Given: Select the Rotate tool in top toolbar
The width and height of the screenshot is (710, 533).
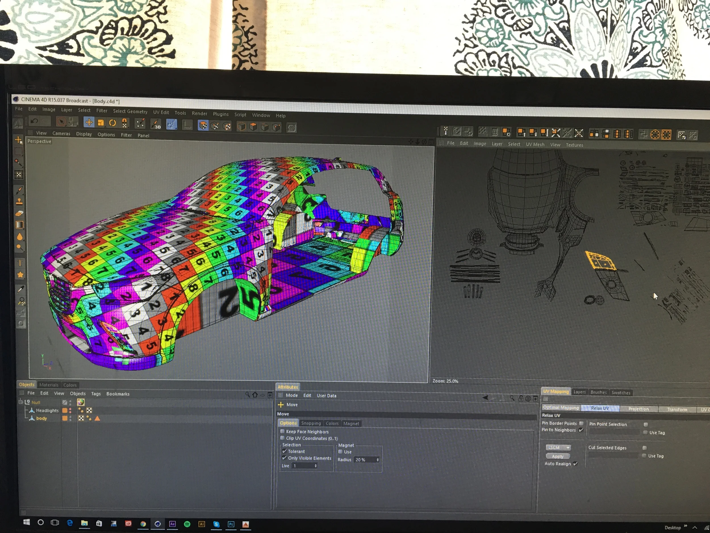Looking at the screenshot, I should point(112,123).
